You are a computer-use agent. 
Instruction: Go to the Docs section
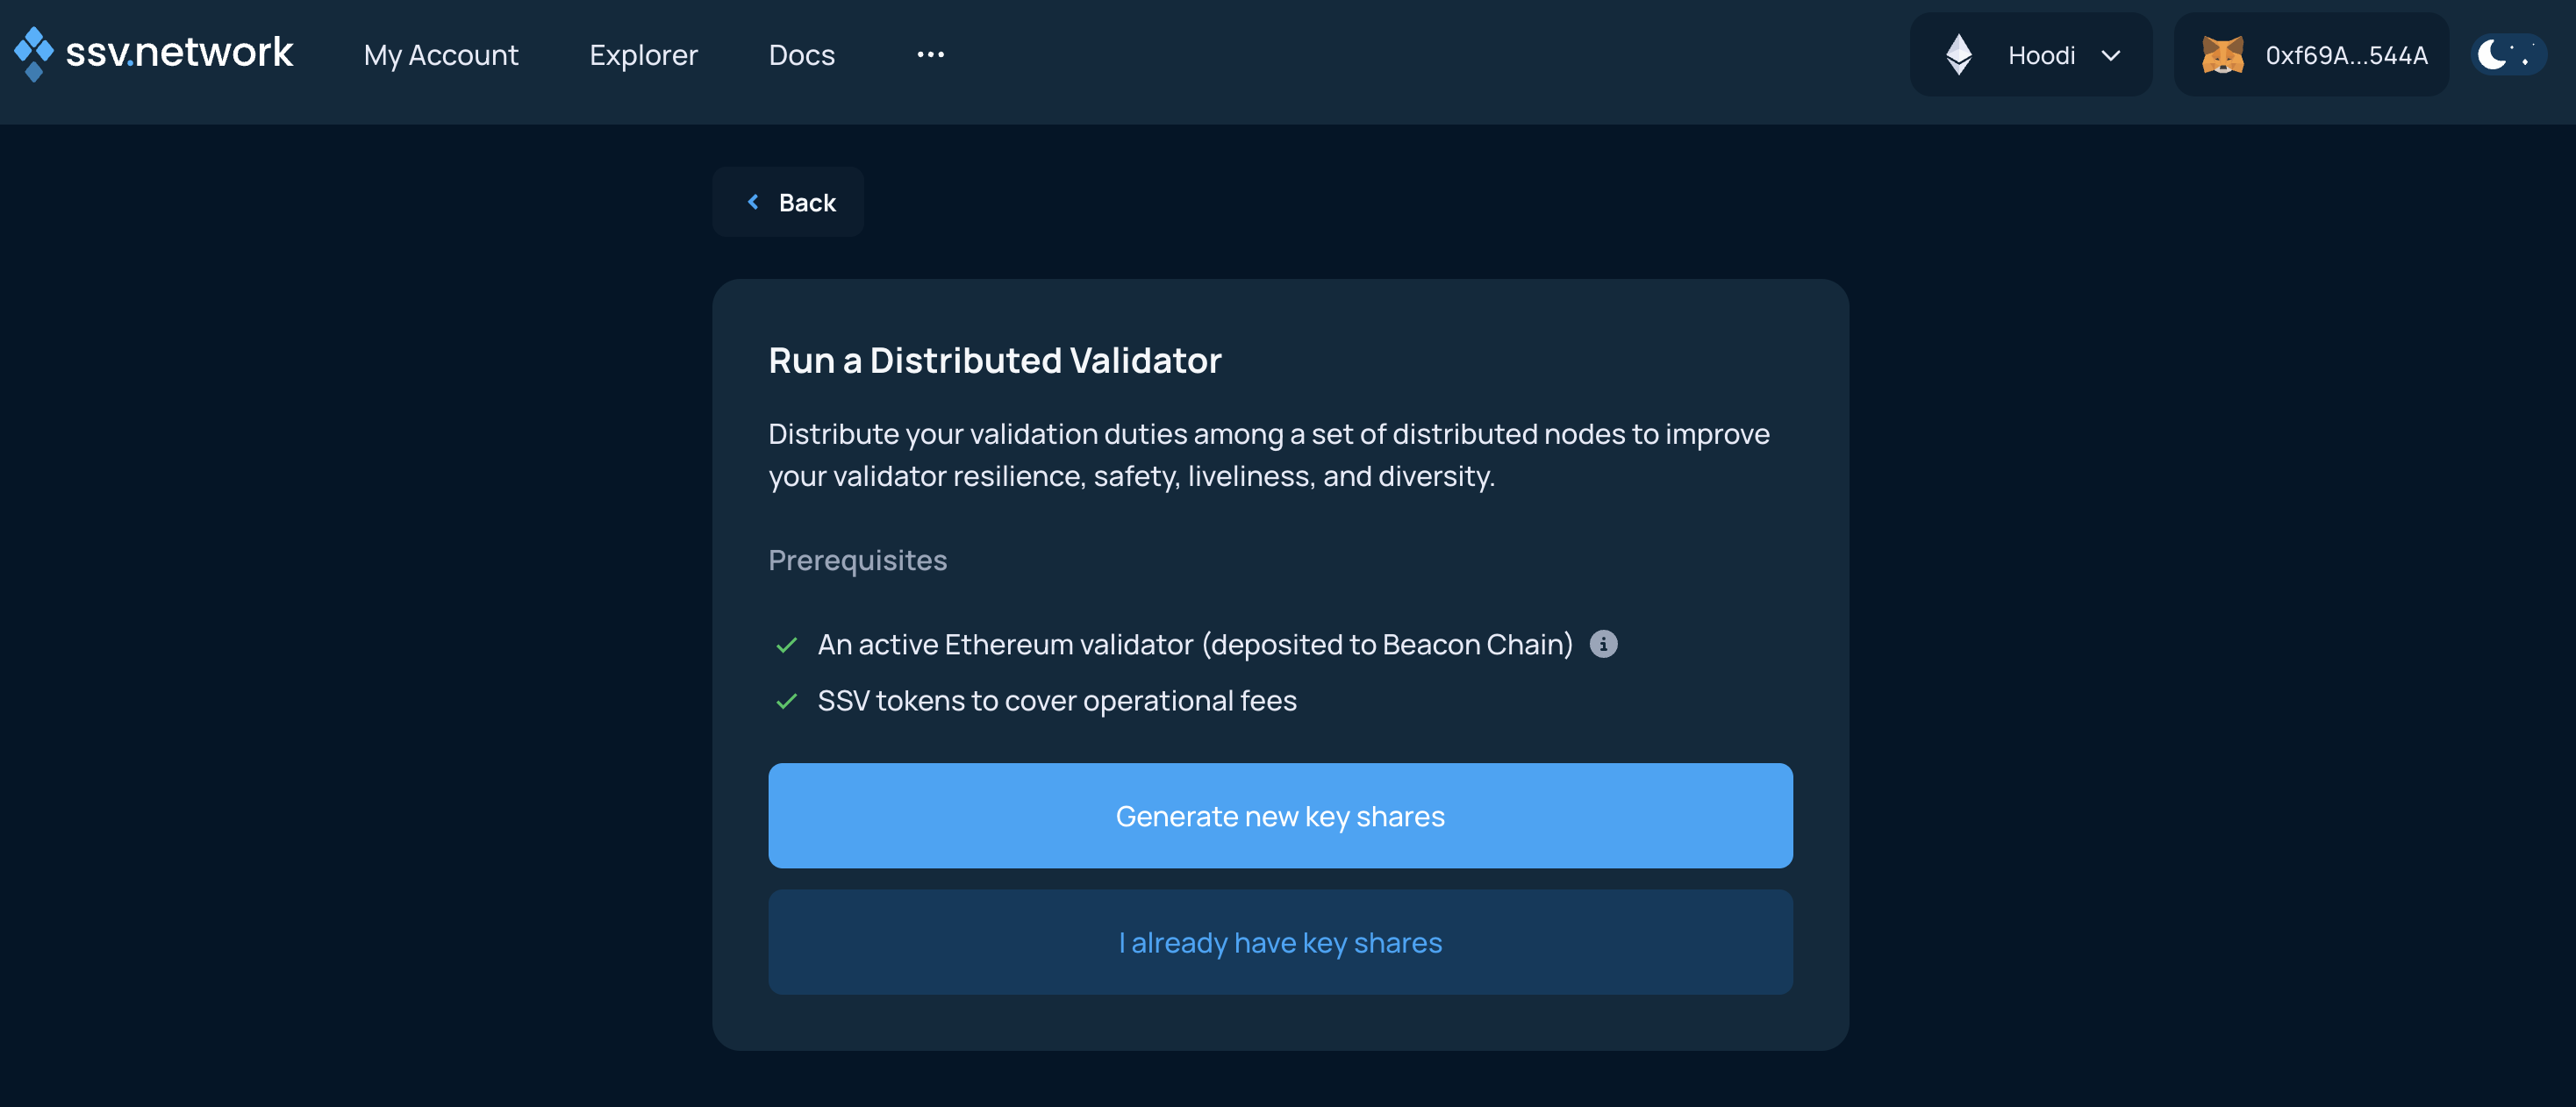(800, 55)
